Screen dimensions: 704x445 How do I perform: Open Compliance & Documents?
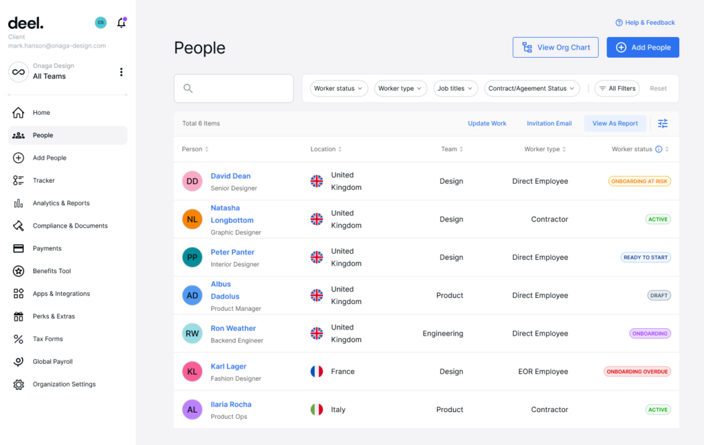pos(70,225)
